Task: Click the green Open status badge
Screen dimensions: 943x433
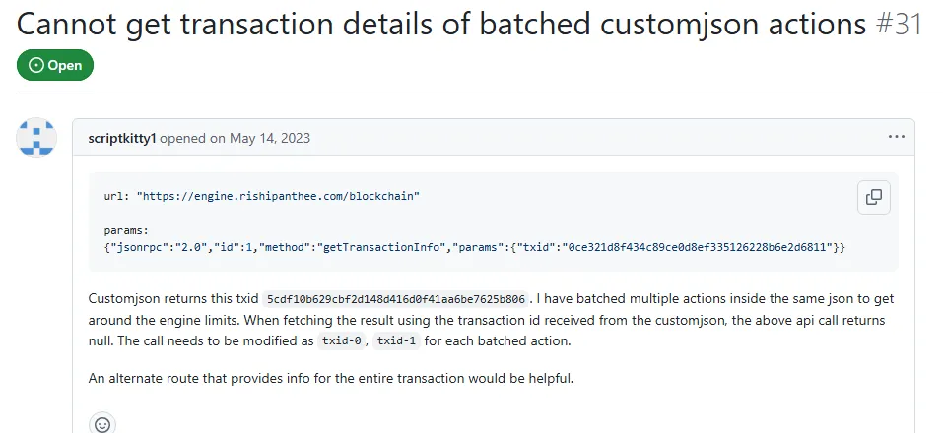Action: 55,65
